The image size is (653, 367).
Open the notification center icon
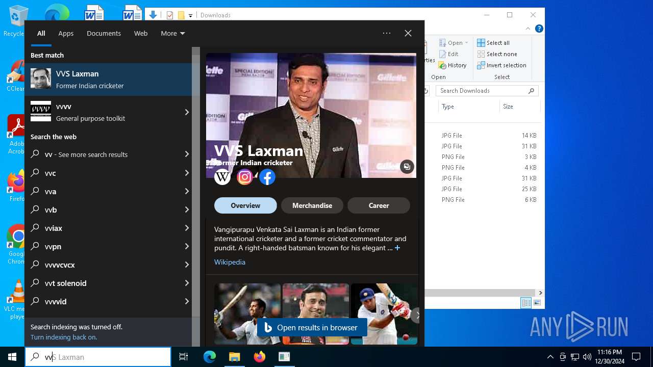click(x=636, y=357)
